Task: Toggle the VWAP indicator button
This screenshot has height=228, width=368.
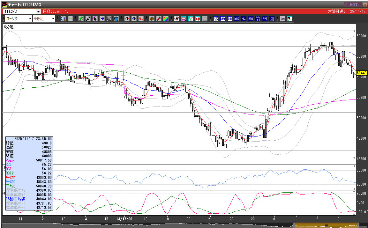Action: tap(216, 19)
